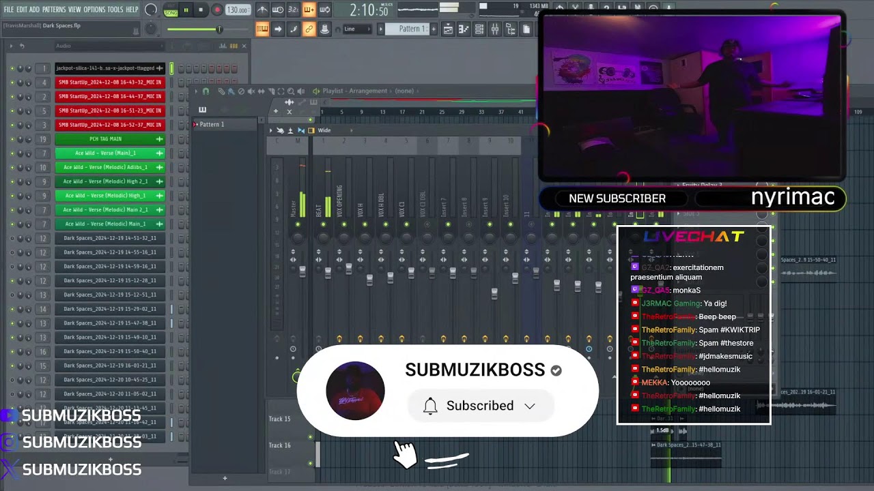The image size is (874, 491).
Task: Open the channel rack view icon
Action: point(479,29)
